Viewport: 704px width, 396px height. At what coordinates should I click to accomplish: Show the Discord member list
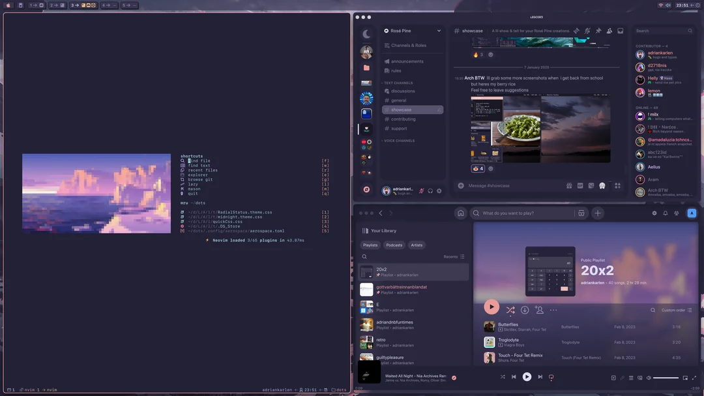(609, 31)
